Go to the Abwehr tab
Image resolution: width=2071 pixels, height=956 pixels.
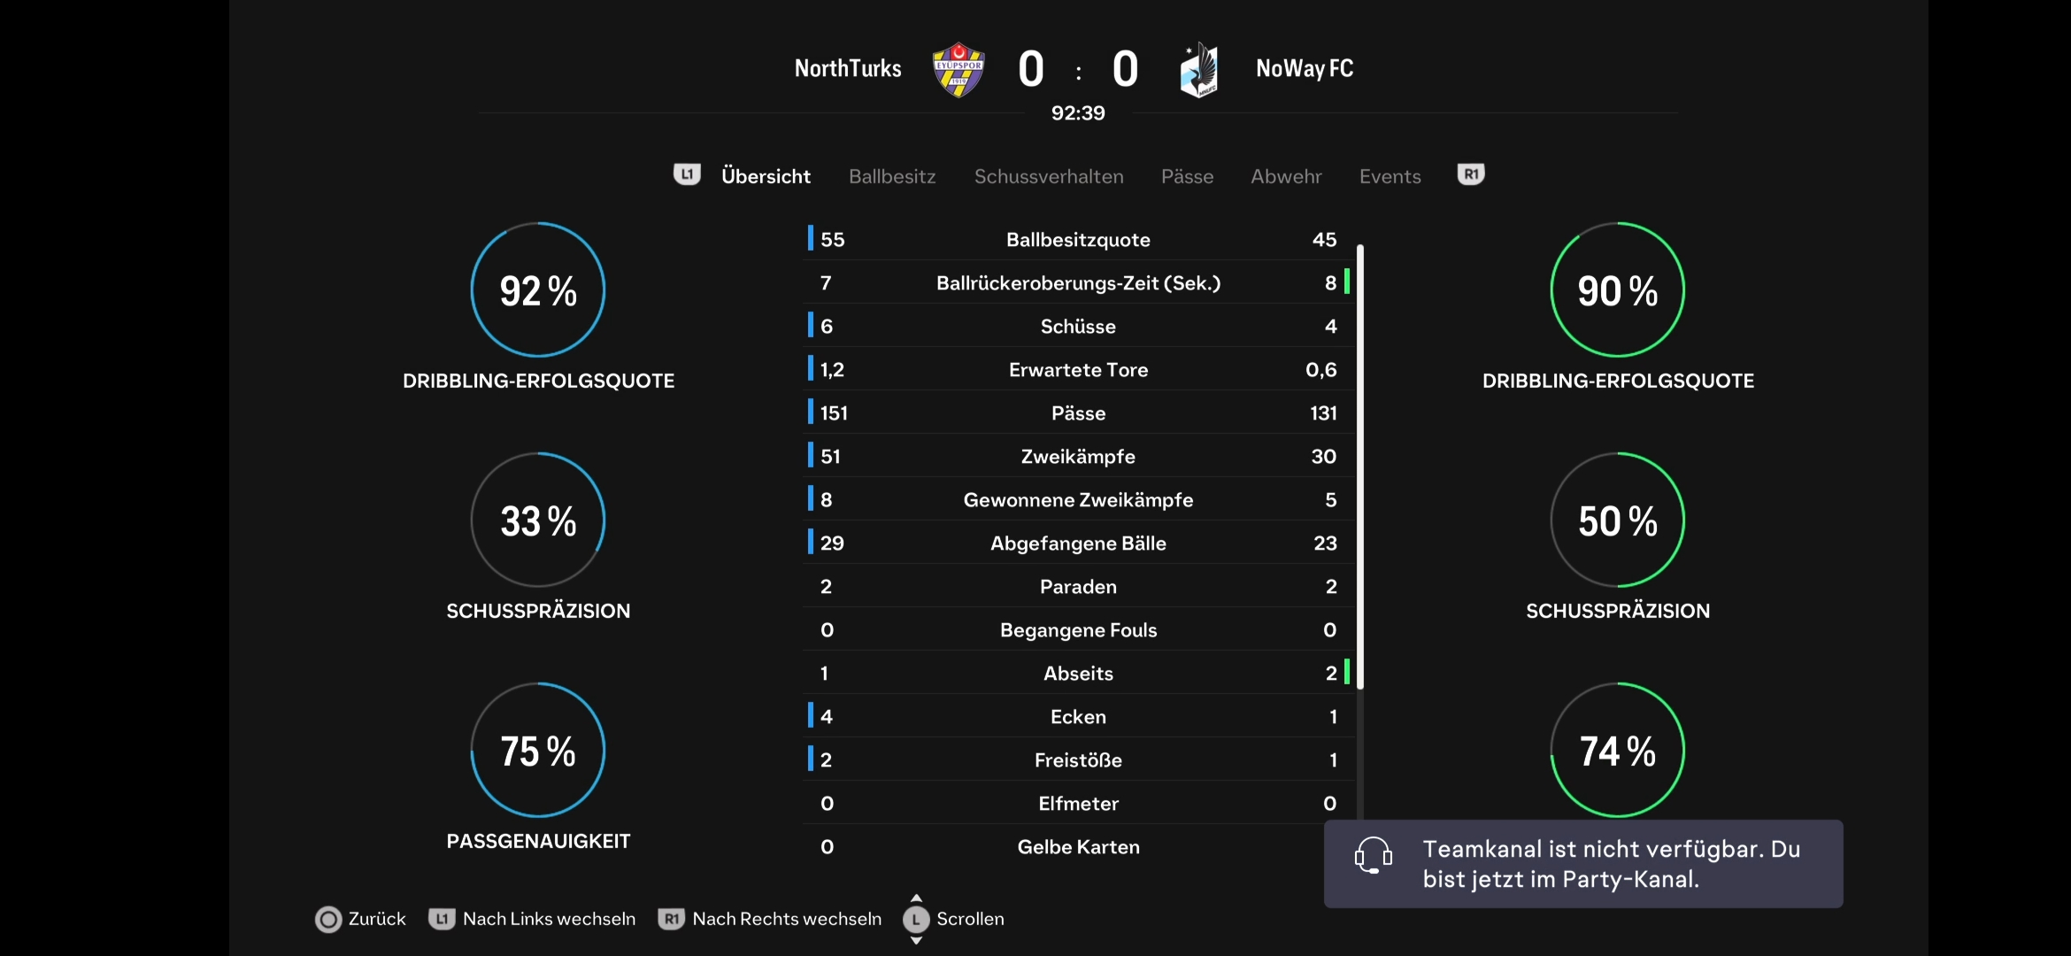pyautogui.click(x=1286, y=176)
